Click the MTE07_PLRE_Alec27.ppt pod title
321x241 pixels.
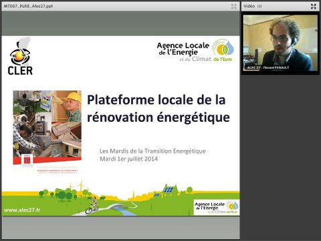(x=28, y=6)
